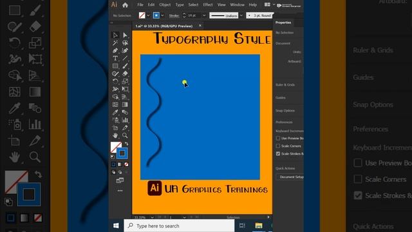412x232 pixels.
Task: Choose the Magic Wand tool
Action: [115, 43]
